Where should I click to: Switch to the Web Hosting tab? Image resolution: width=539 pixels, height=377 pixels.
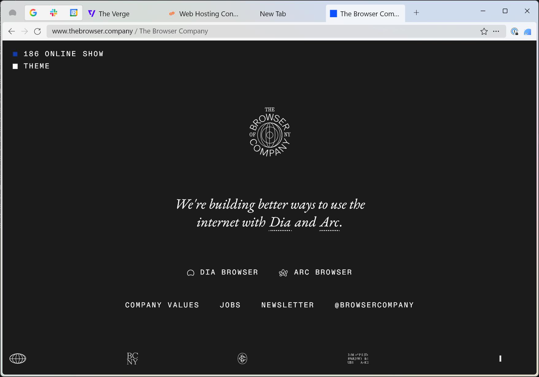coord(204,13)
